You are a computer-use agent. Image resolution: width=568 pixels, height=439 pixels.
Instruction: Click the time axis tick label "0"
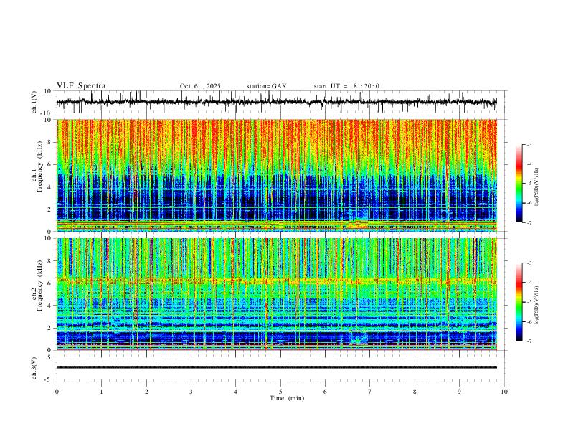click(57, 392)
